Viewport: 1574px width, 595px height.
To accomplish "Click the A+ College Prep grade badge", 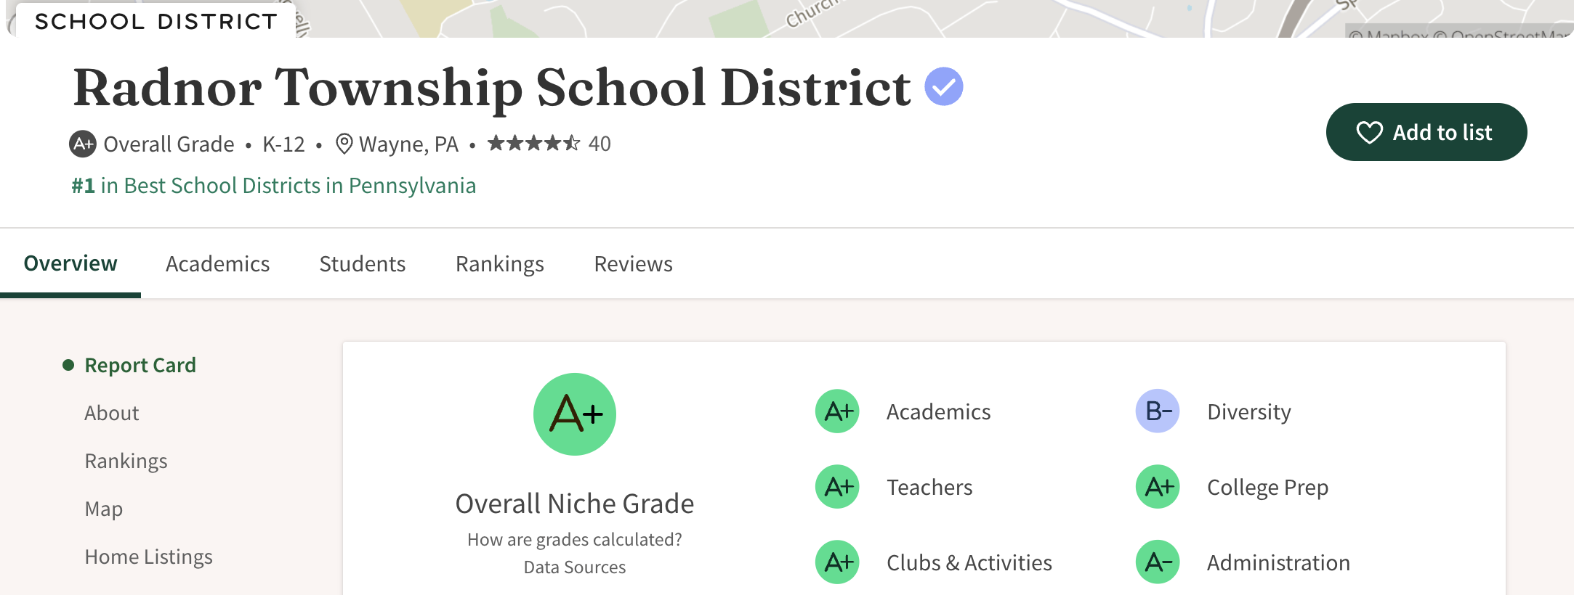I will [x=1157, y=487].
